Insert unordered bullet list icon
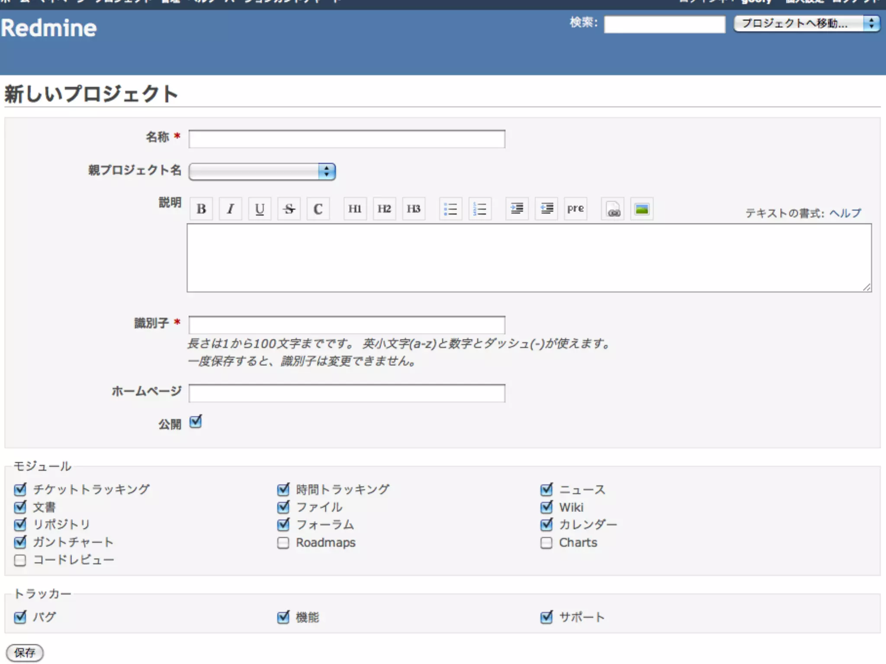Screen dimensions: 886x664 (450, 209)
